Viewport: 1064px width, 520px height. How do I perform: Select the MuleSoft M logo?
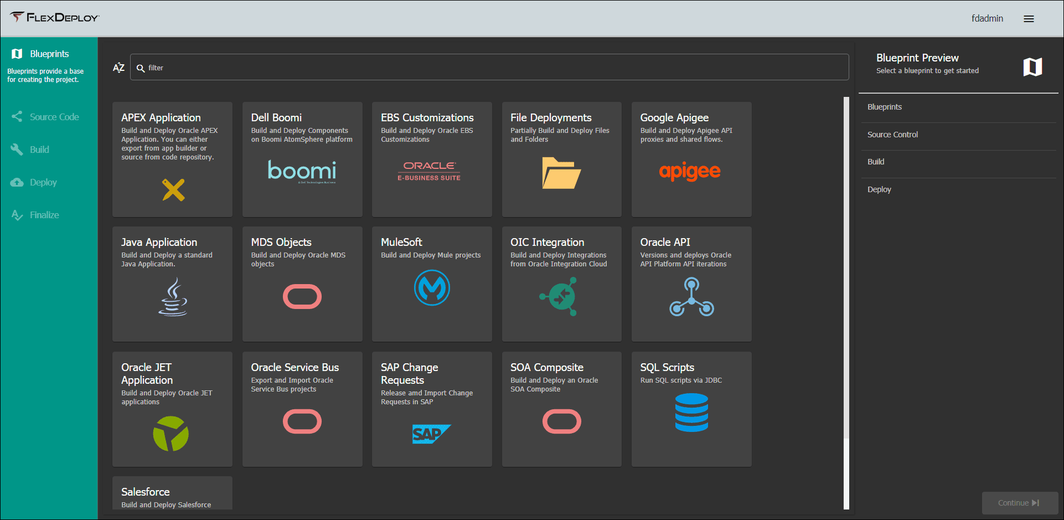coord(432,288)
